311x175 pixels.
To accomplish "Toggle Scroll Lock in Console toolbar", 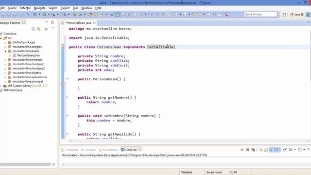I will coord(266,150).
